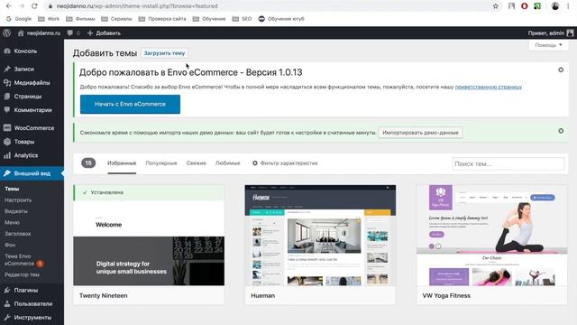Open the Google bookmark
Viewport: 577px width, 325px height.
point(19,19)
